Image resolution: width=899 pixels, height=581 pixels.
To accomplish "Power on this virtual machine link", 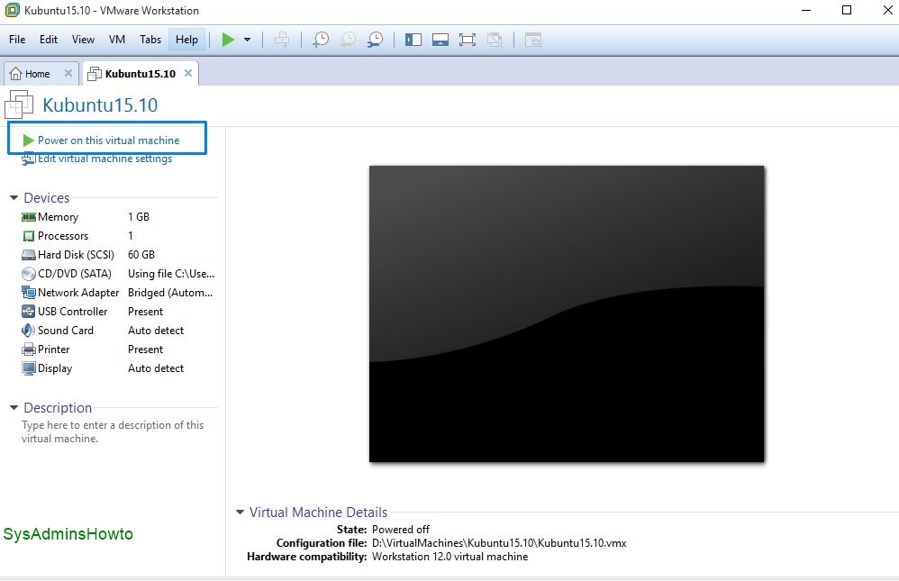I will (108, 141).
